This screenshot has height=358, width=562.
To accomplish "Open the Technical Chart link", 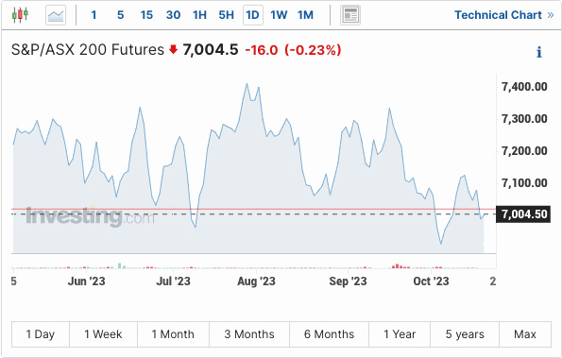I will pyautogui.click(x=504, y=15).
